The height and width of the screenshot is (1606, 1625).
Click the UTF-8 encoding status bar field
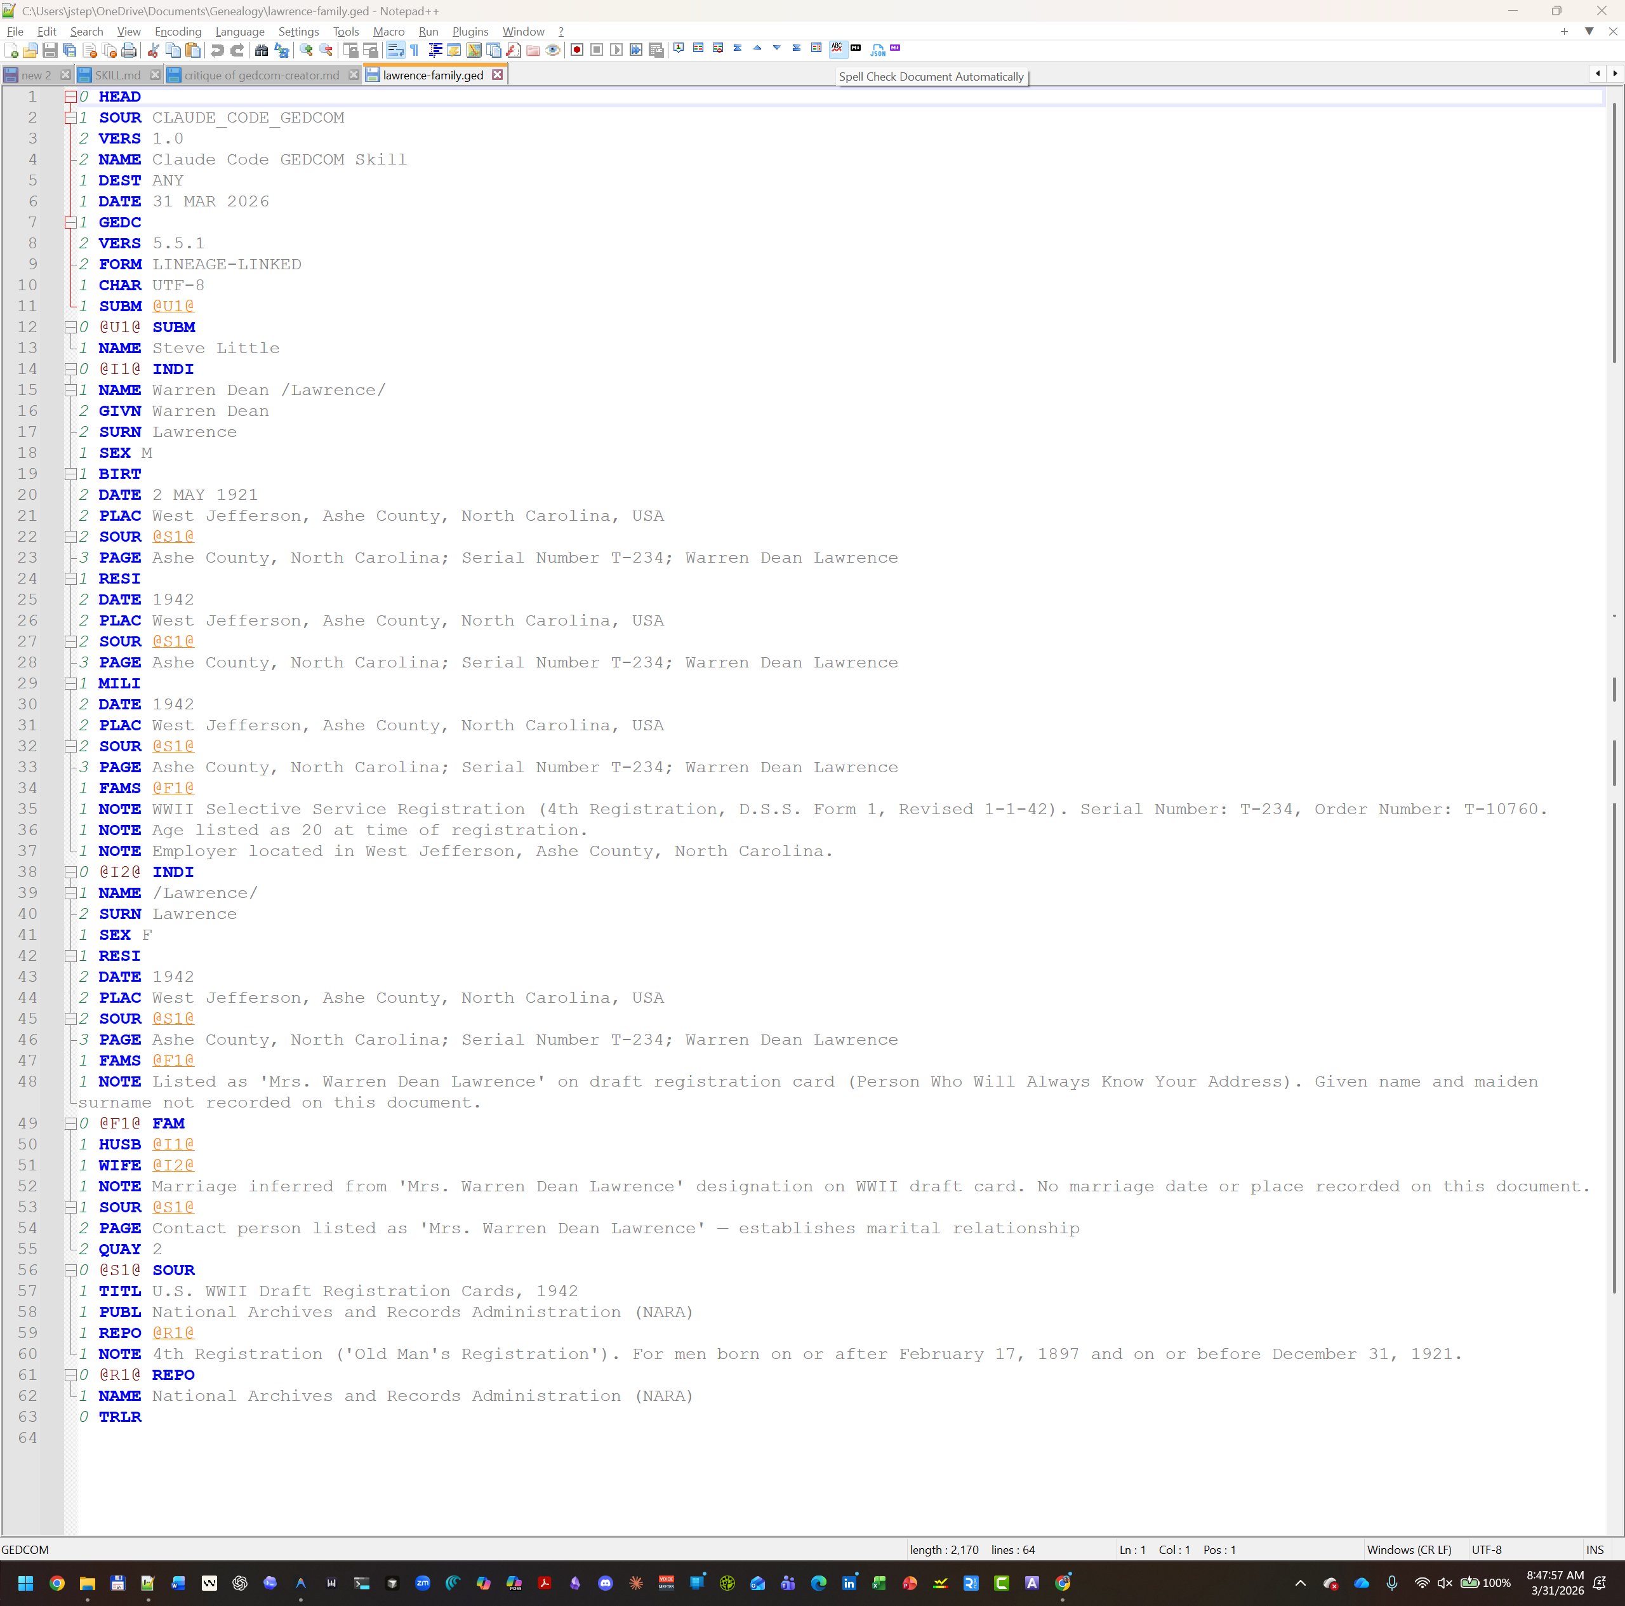tap(1485, 1549)
